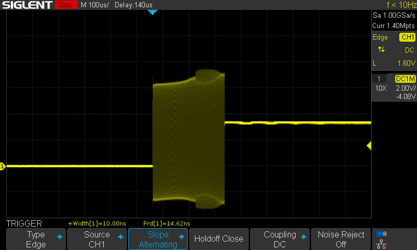This screenshot has width=417, height=250.
Task: Click the Delay:140us readout
Action: click(133, 5)
